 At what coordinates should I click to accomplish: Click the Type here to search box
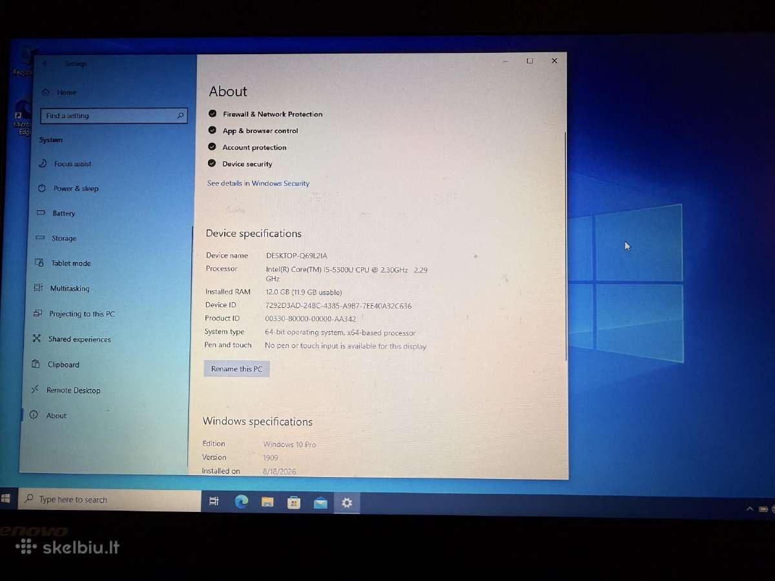[x=108, y=500]
